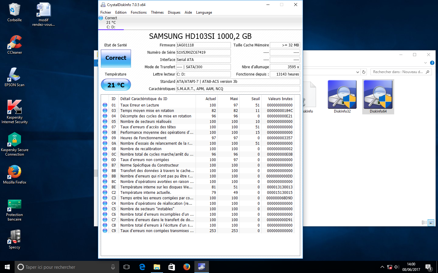
Task: Click the Rechercher dans Nouveau d... search box
Action: [401, 72]
